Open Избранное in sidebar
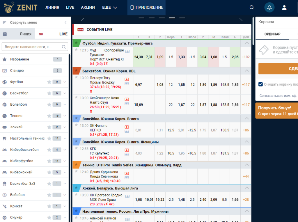 (34, 59)
